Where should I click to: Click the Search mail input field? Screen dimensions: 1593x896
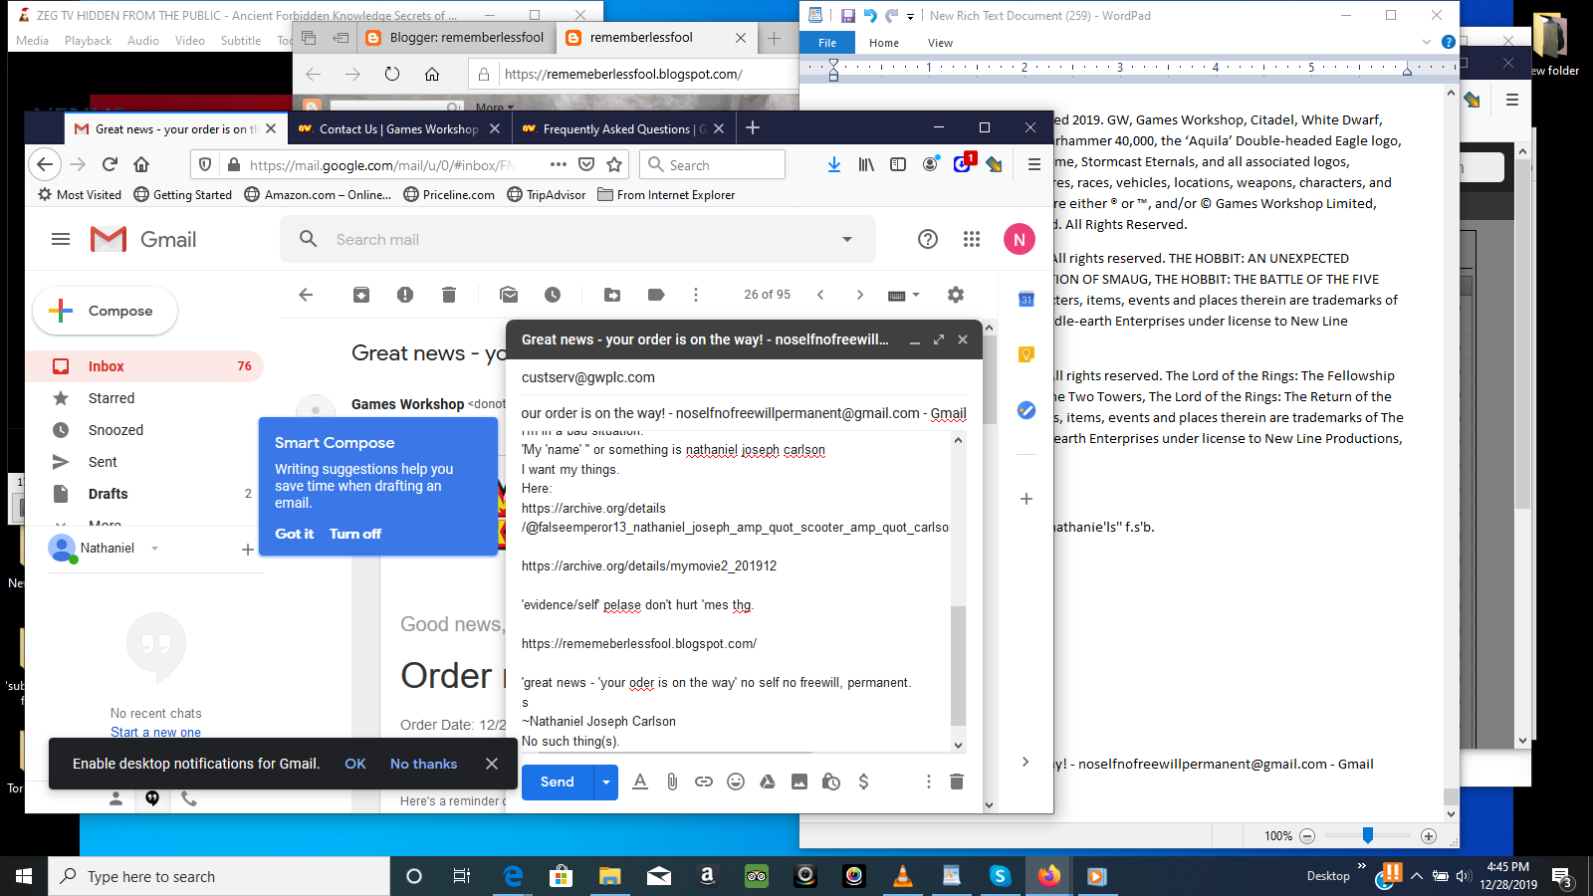pos(577,239)
